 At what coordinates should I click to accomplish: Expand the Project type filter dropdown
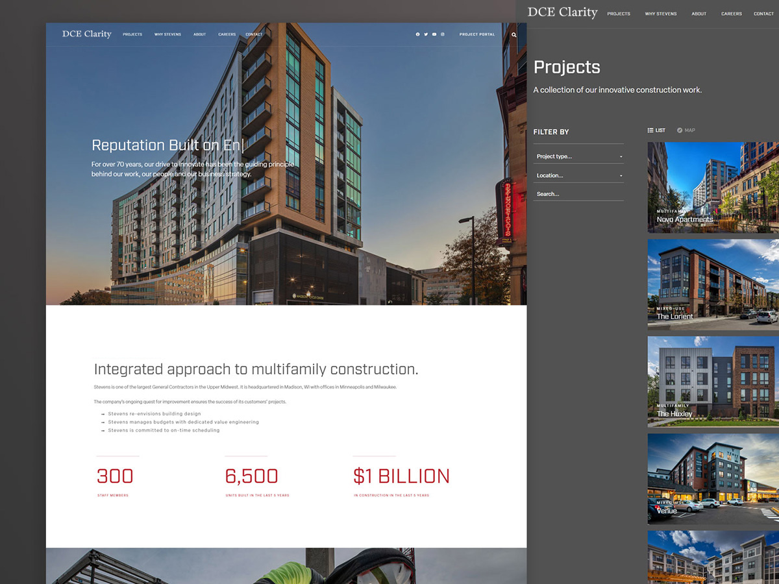point(578,156)
